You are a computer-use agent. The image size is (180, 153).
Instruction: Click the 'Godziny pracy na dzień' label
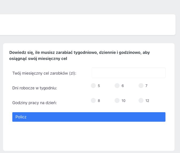click(x=35, y=103)
